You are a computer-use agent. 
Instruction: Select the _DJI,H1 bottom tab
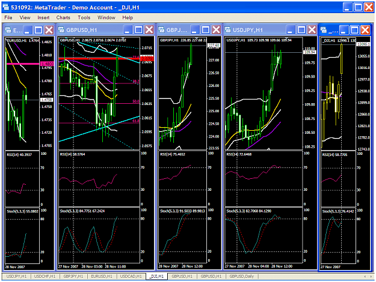click(156, 276)
